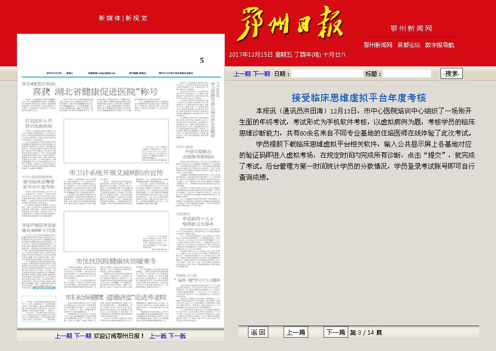
Task: Click 上一期 below the newspaper page
Action: (64, 336)
